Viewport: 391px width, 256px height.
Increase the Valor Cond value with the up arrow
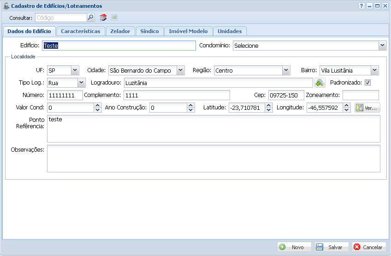[x=97, y=105]
